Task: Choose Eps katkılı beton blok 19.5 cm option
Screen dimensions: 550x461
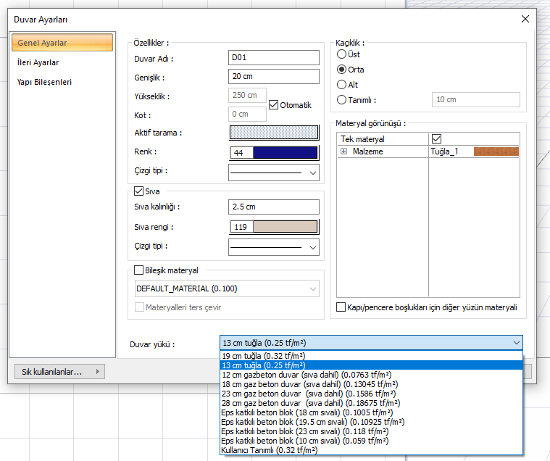Action: [x=371, y=422]
